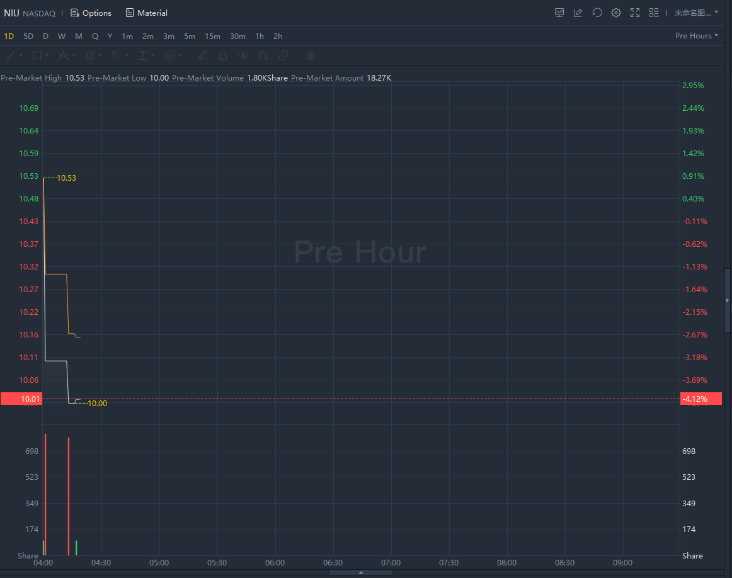The width and height of the screenshot is (732, 578).
Task: Choose the 1h interval
Action: tap(260, 37)
